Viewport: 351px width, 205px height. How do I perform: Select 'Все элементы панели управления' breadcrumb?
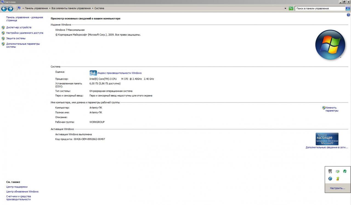(71, 8)
